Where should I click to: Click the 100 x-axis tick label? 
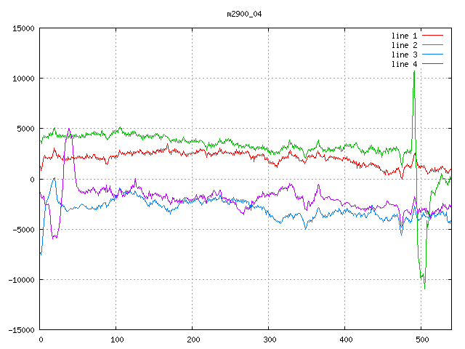click(116, 340)
